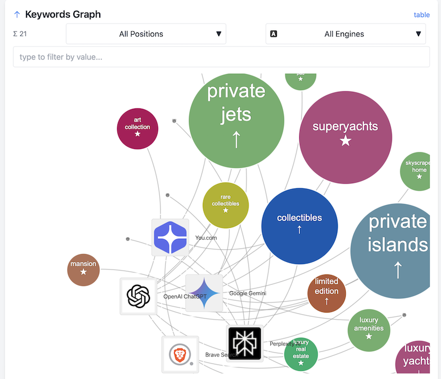Click the collectibles keyword node
The width and height of the screenshot is (441, 379).
[x=299, y=226]
